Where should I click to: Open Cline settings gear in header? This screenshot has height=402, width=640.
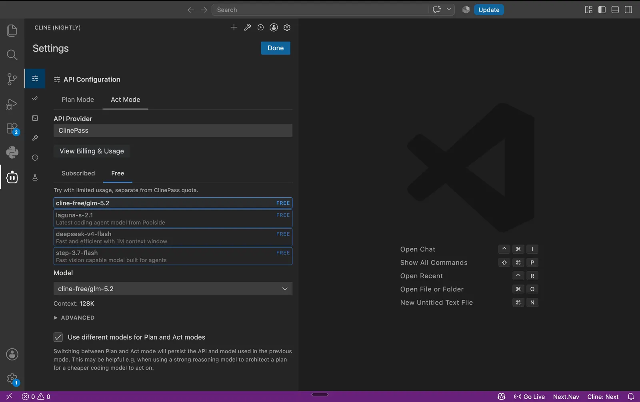click(x=287, y=27)
